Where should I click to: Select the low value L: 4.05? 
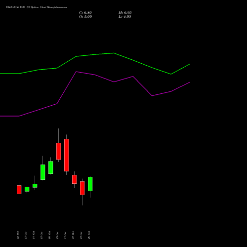pyautogui.click(x=125, y=17)
